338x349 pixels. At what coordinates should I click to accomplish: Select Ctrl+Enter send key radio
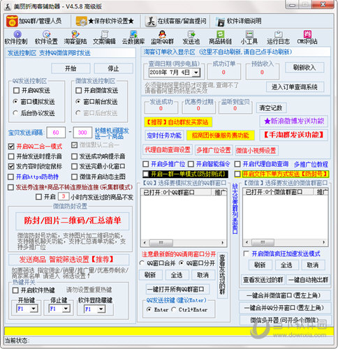pos(174,310)
